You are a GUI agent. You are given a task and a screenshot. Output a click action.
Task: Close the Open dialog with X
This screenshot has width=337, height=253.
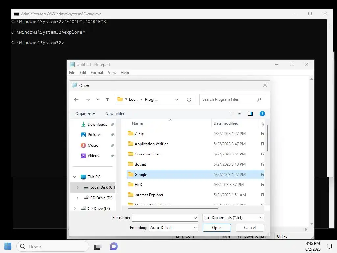coord(265,85)
